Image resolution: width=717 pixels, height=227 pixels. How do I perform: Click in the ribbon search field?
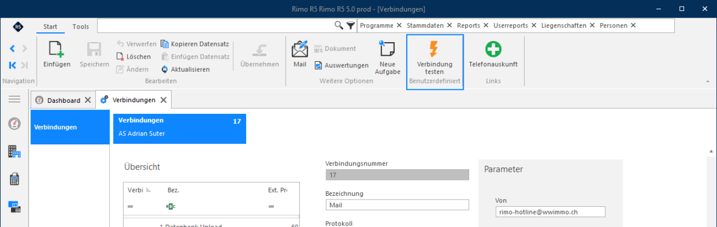point(215,25)
